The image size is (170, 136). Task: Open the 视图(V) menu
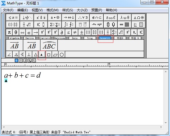[37, 10]
